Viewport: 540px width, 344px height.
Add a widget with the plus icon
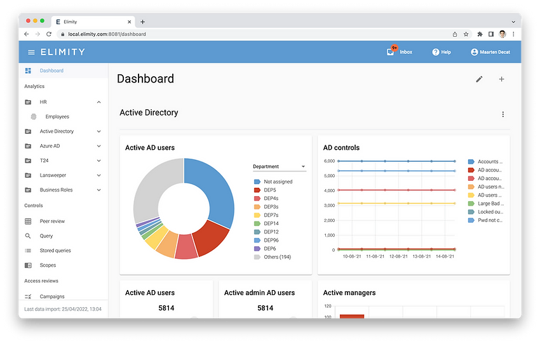point(501,79)
